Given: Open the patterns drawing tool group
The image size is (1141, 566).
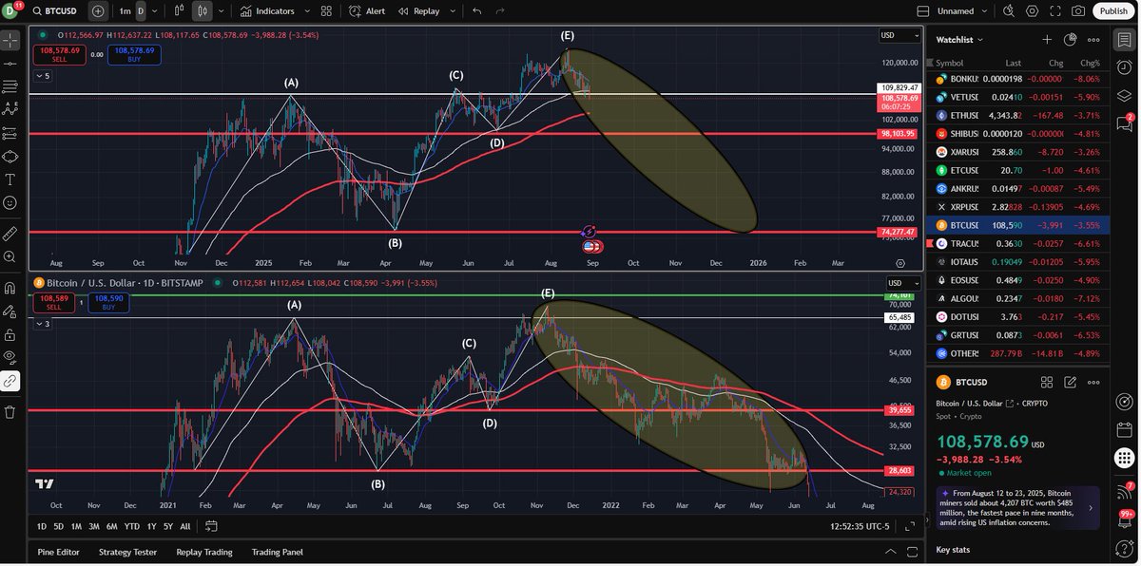Looking at the screenshot, I should coord(10,109).
